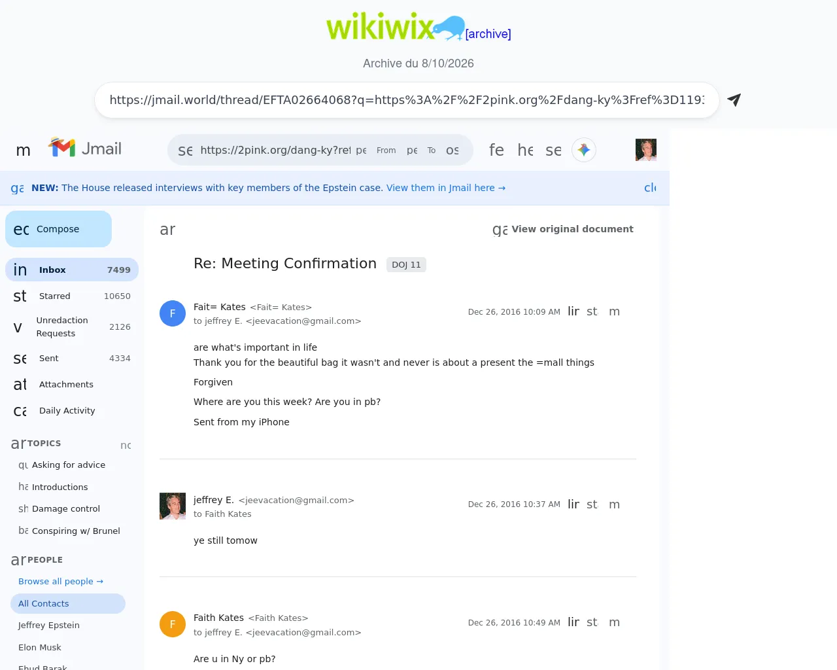
Task: Open the From filter in search bar
Action: coord(386,150)
